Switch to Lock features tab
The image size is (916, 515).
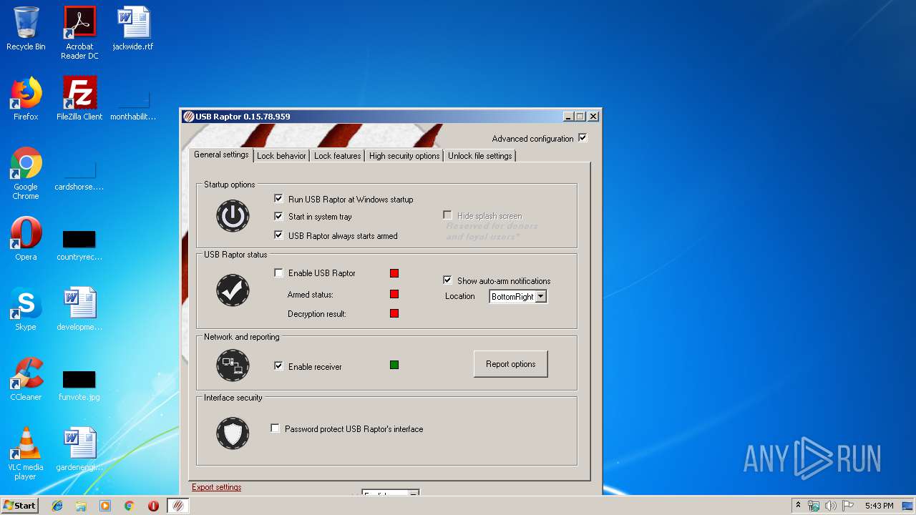click(337, 155)
